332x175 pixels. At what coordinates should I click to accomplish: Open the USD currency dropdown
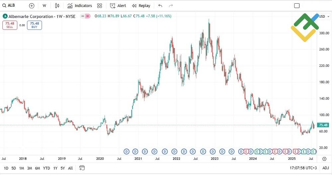click(x=325, y=17)
